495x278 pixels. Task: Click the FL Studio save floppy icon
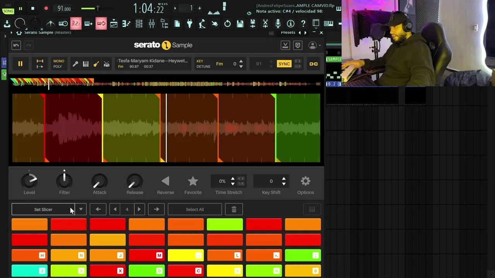tap(240, 24)
